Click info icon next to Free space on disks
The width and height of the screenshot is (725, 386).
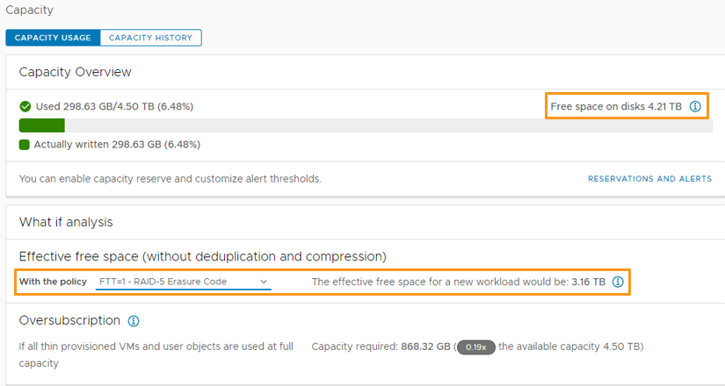pos(695,106)
